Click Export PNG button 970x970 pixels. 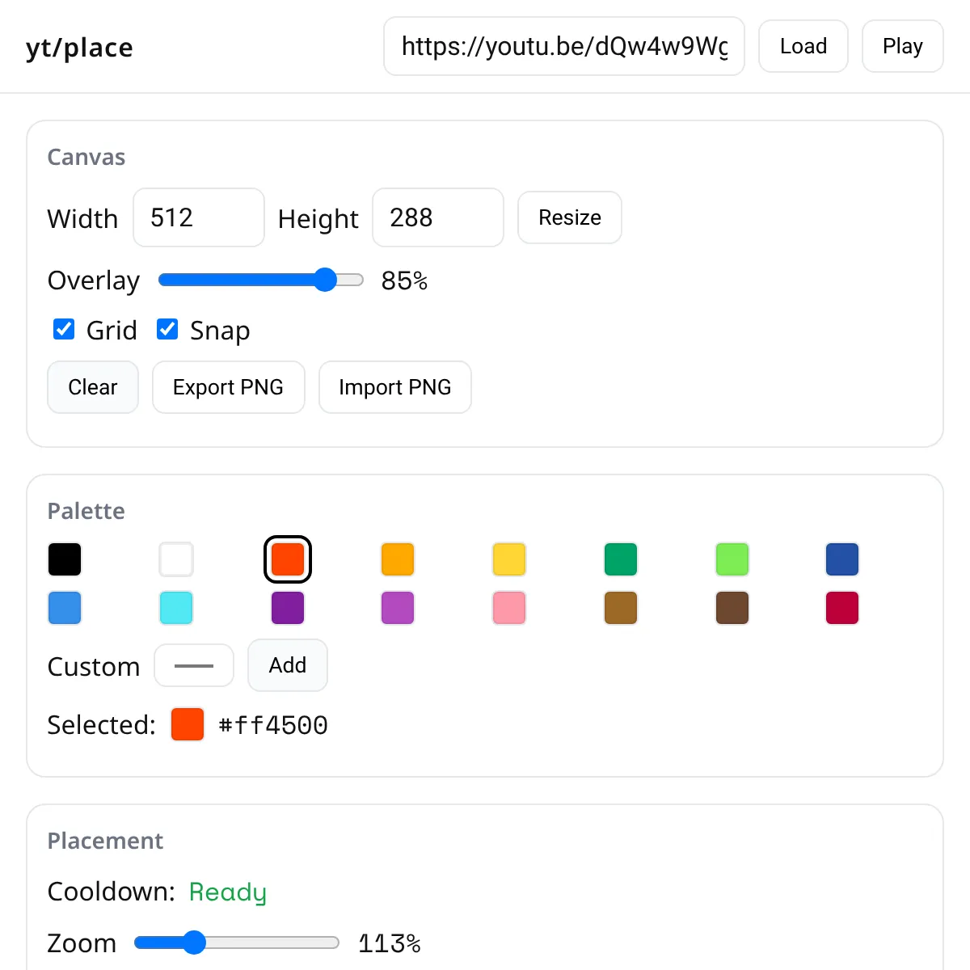229,387
